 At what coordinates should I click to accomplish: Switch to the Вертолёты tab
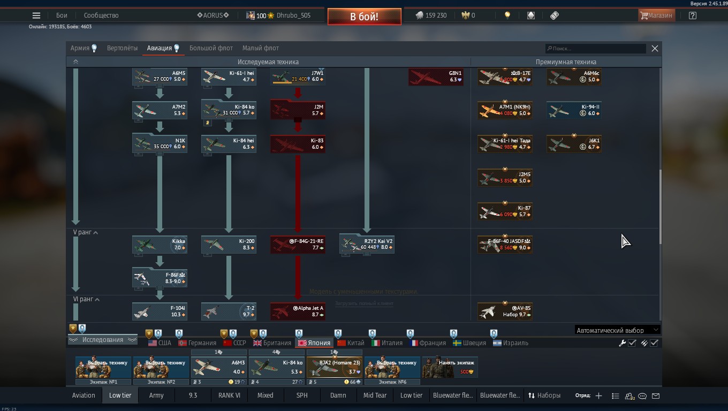click(x=122, y=48)
